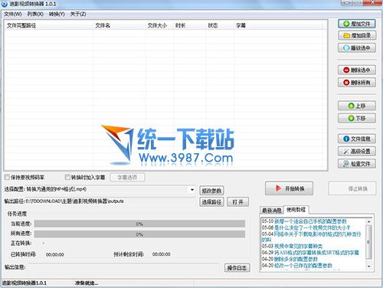Image resolution: width=383 pixels, height=288 pixels.
Task: Expand the 选择配置 format dropdown
Action: (x=192, y=190)
